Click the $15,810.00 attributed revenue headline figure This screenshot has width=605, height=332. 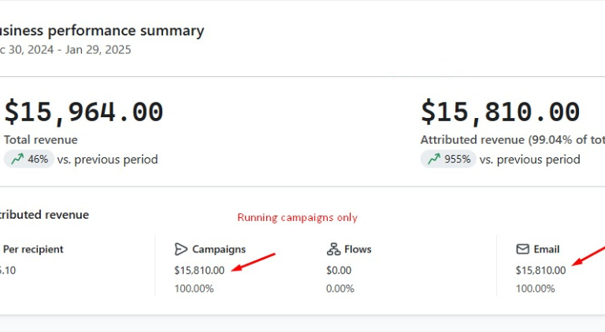[500, 112]
